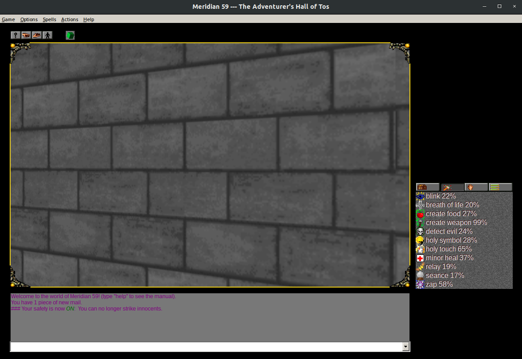Select the breath of life spell icon
The width and height of the screenshot is (522, 359).
point(420,205)
